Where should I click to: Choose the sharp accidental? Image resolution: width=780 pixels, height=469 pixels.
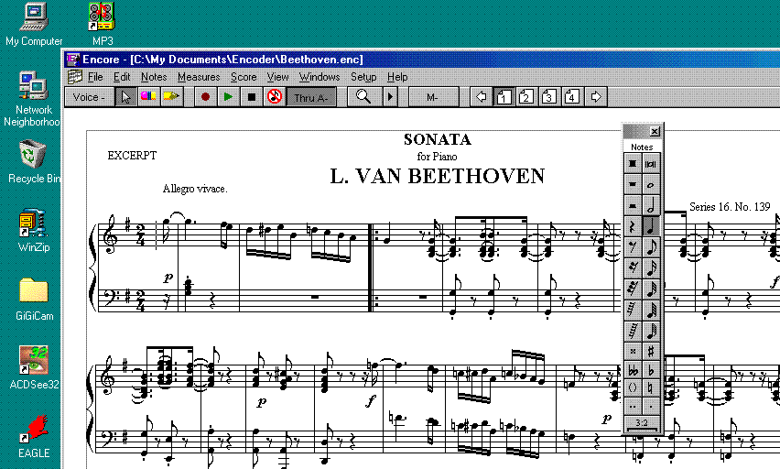[x=651, y=351]
